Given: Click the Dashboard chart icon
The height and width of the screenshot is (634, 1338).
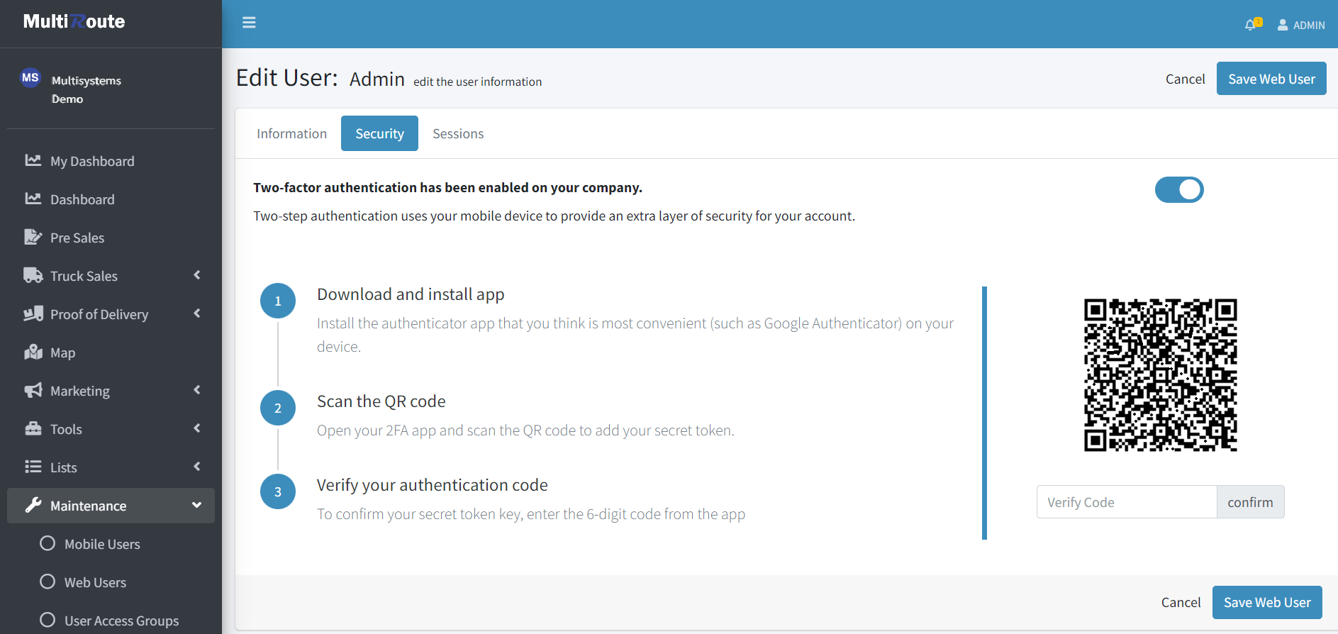Looking at the screenshot, I should pos(33,199).
